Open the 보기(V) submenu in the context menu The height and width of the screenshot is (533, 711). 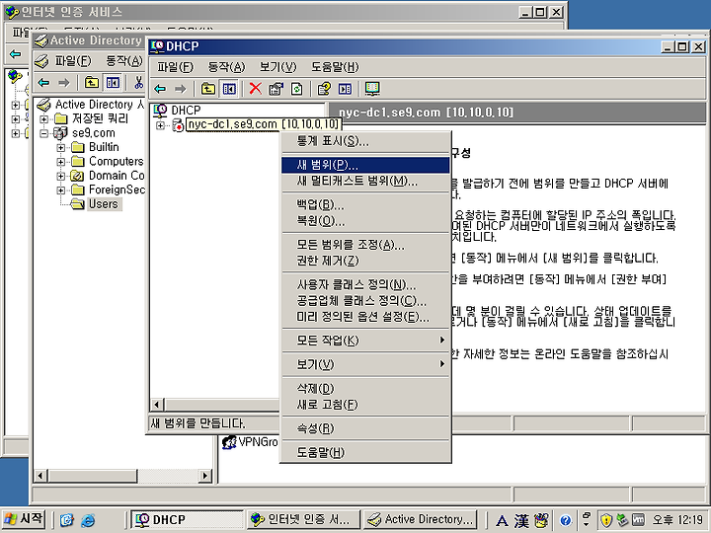tap(365, 364)
